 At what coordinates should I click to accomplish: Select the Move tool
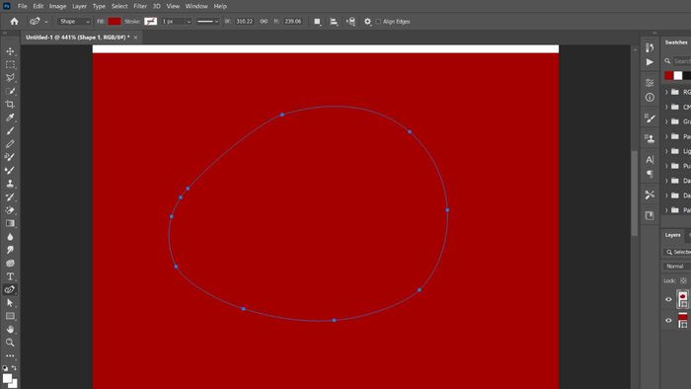pyautogui.click(x=10, y=51)
